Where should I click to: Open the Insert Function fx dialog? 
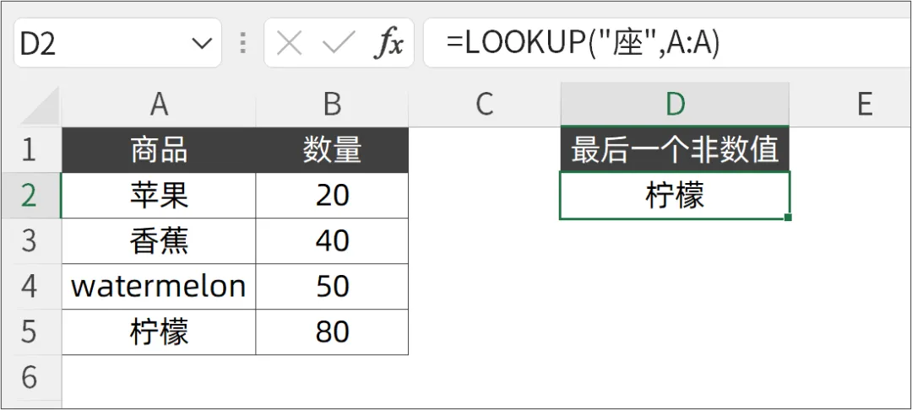tap(388, 44)
